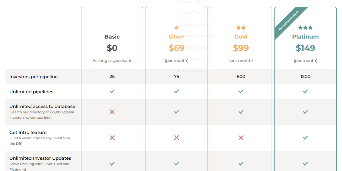
Task: Click Gold's checkmark for Unlimited Investor Updates
Action: coord(241,164)
